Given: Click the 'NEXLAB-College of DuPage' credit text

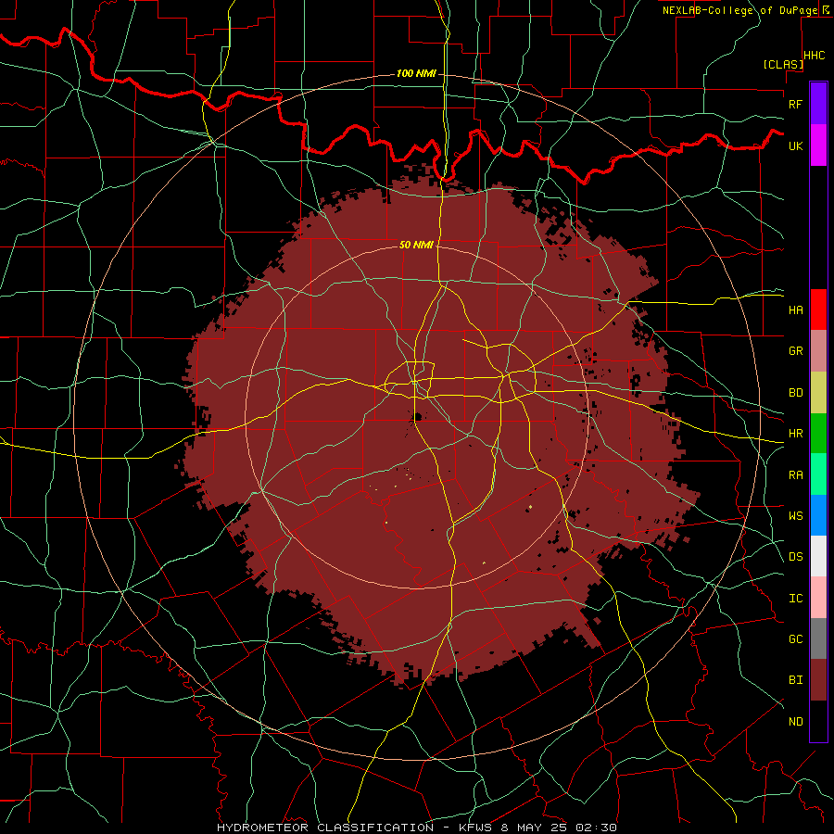Looking at the screenshot, I should (x=739, y=10).
